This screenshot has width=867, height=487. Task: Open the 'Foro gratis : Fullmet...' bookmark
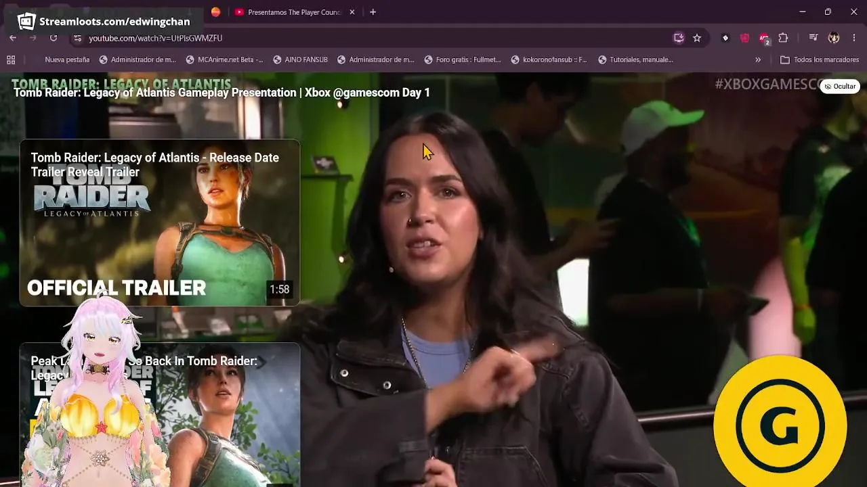coord(463,60)
